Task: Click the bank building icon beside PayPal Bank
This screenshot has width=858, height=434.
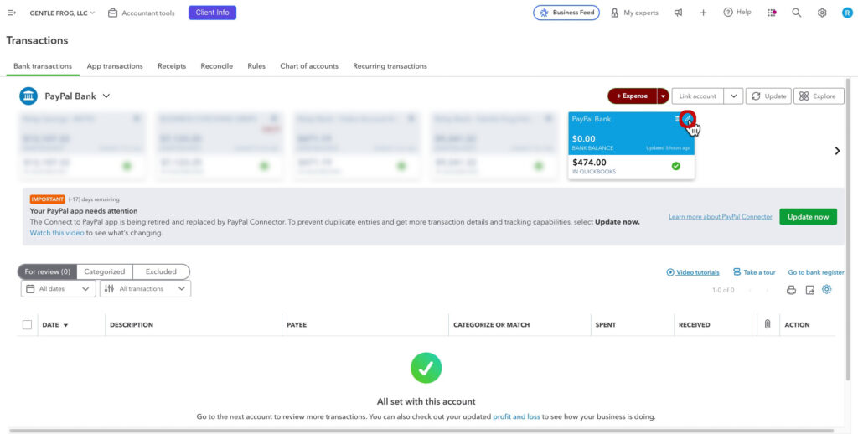Action: tap(28, 96)
